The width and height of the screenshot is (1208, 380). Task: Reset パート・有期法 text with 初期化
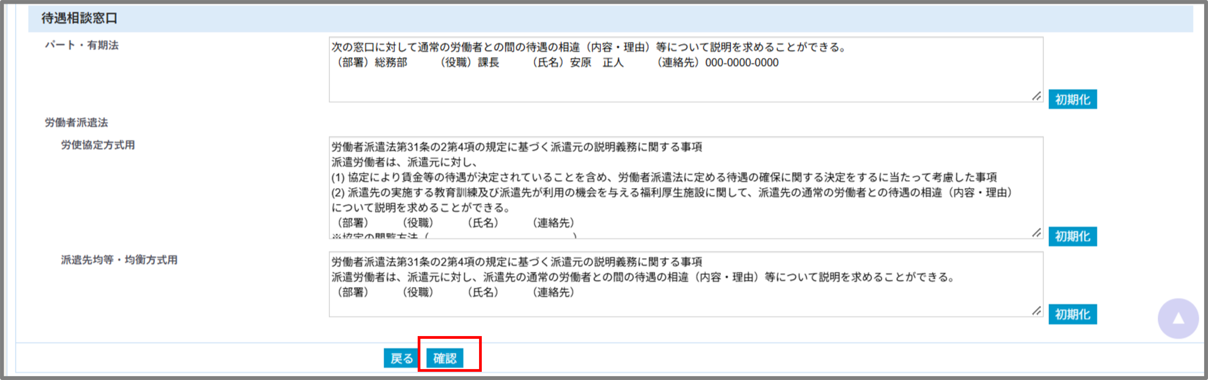point(1072,100)
